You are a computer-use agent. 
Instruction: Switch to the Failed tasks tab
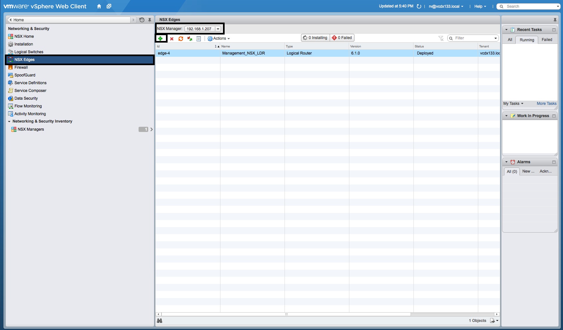point(548,39)
